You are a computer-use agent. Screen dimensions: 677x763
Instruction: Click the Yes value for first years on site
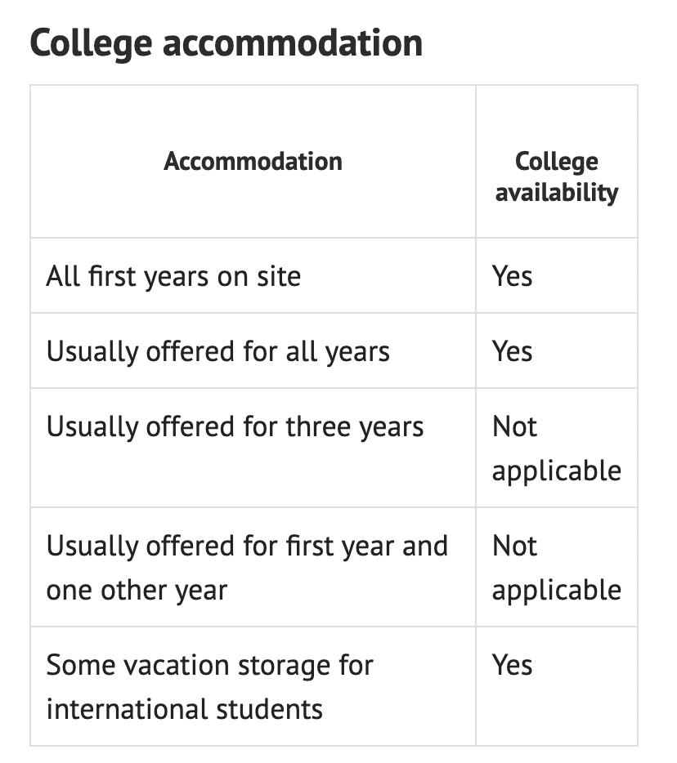512,276
